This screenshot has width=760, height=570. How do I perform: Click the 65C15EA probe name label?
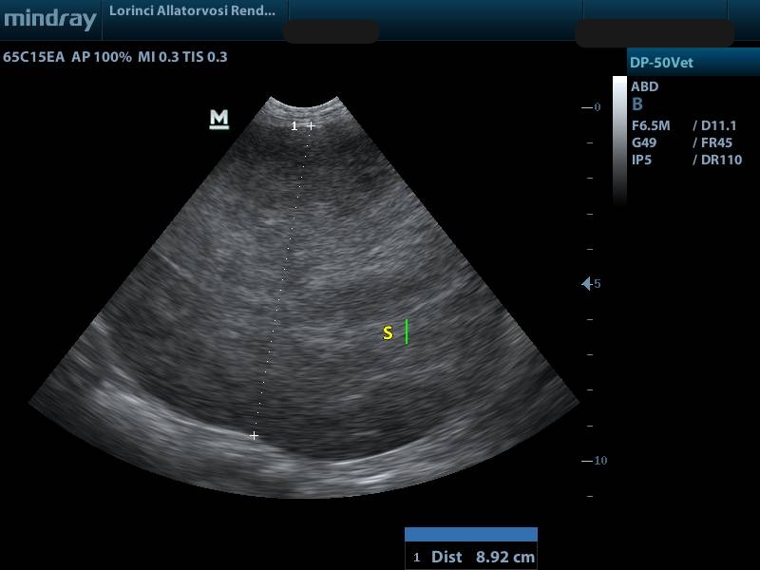34,57
